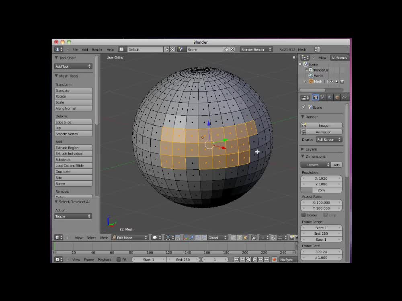Open the Select menu in 3D view header
The width and height of the screenshot is (402, 301).
(x=91, y=238)
